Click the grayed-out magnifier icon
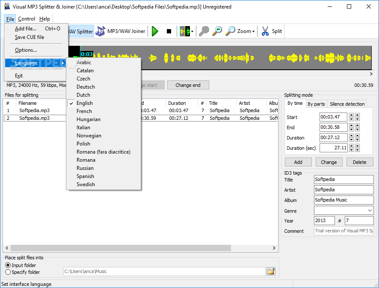The height and width of the screenshot is (288, 379). click(204, 31)
